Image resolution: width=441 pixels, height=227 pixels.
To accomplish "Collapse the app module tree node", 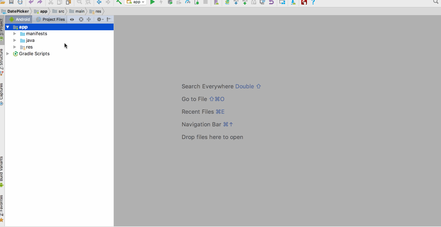I will [x=7, y=27].
